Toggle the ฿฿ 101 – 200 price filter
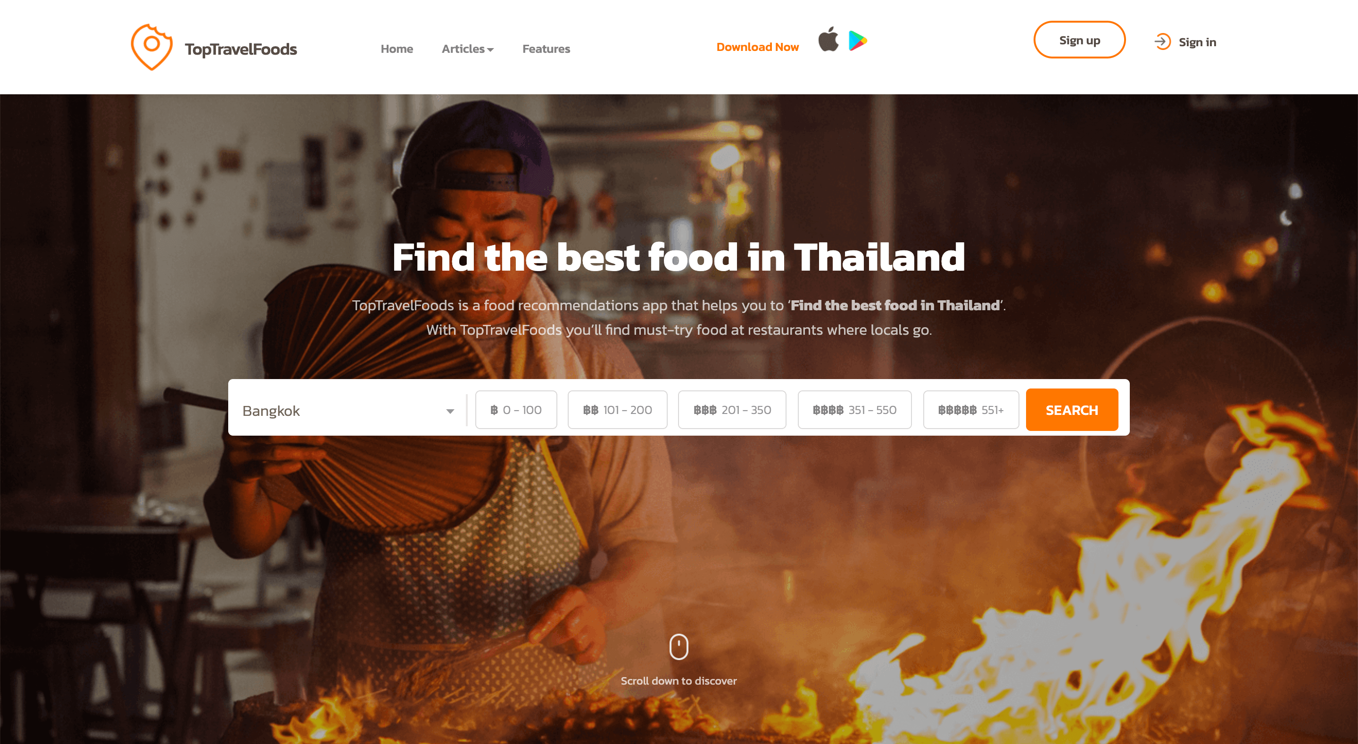 pyautogui.click(x=617, y=410)
